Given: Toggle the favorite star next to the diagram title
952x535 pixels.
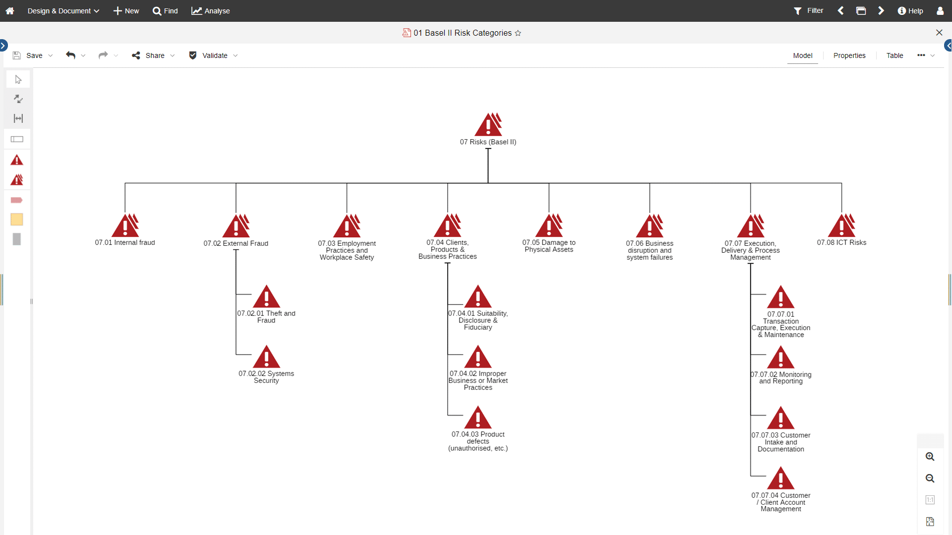Looking at the screenshot, I should (x=519, y=33).
